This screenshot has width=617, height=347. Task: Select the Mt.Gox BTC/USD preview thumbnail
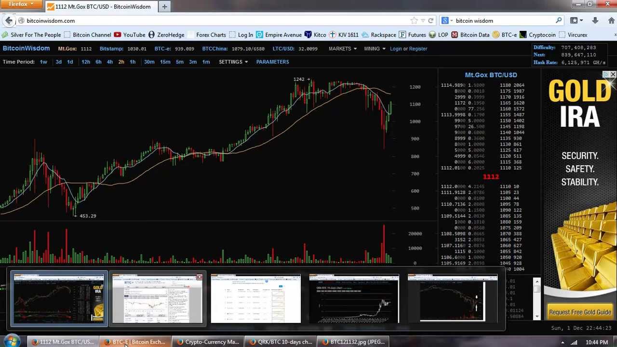[59, 299]
